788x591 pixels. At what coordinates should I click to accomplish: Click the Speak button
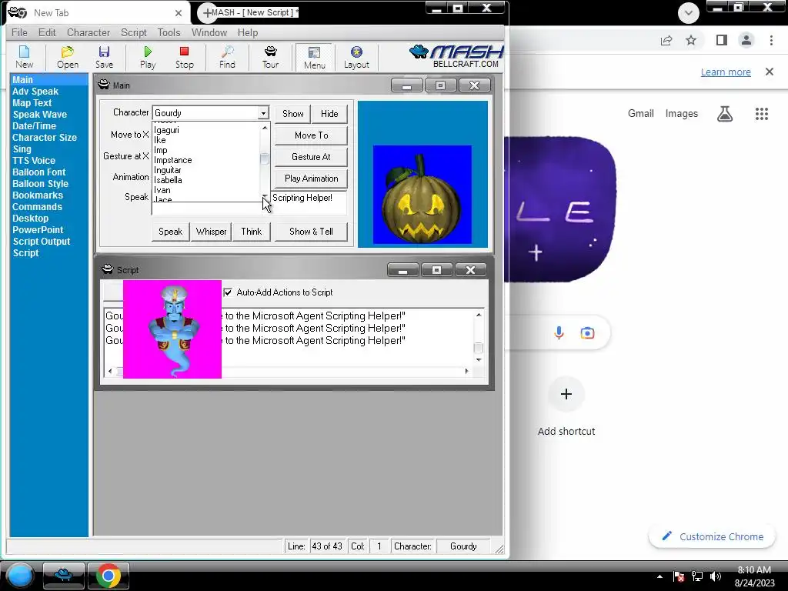click(x=170, y=232)
